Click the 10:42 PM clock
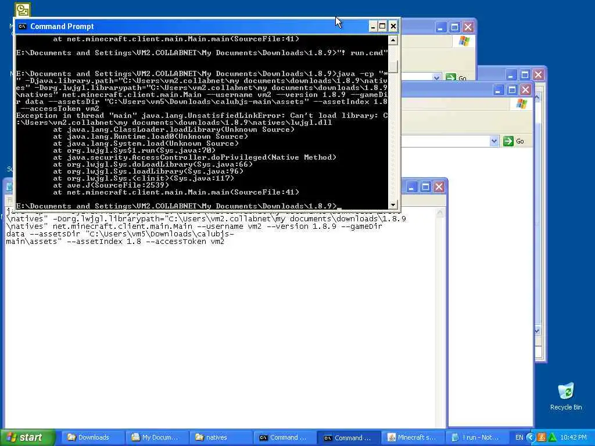This screenshot has height=446, width=595. (x=574, y=437)
